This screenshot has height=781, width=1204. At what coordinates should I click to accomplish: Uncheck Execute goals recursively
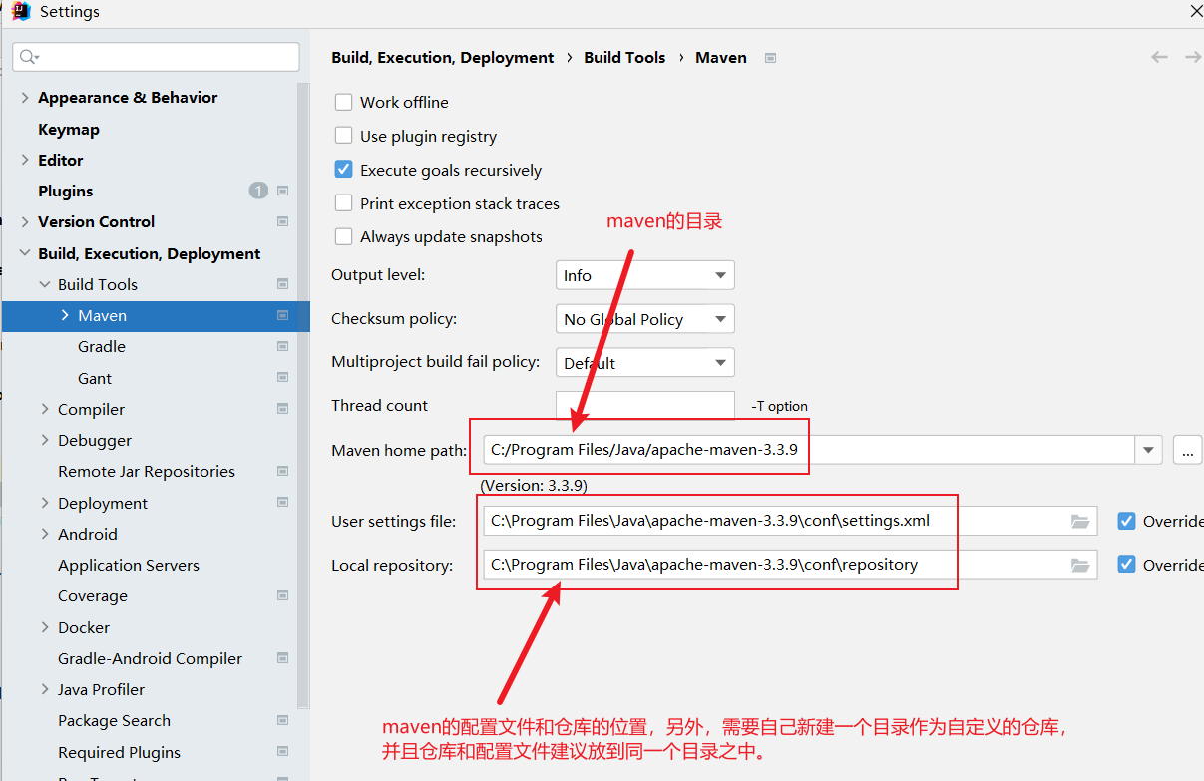click(x=343, y=170)
